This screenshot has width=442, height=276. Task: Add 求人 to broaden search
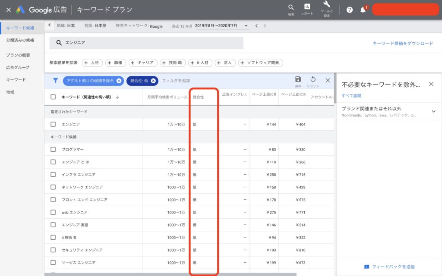(x=225, y=63)
